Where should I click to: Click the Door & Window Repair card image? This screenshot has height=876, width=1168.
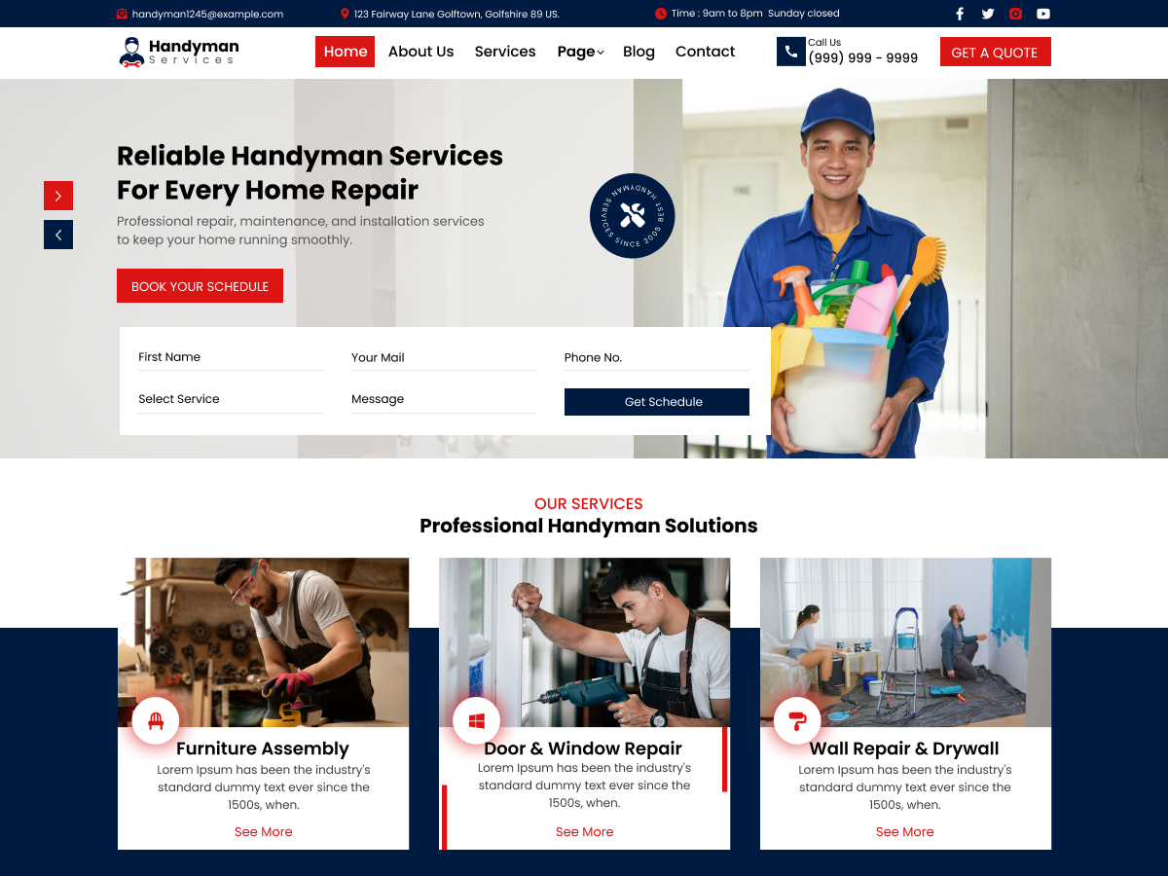(x=584, y=642)
